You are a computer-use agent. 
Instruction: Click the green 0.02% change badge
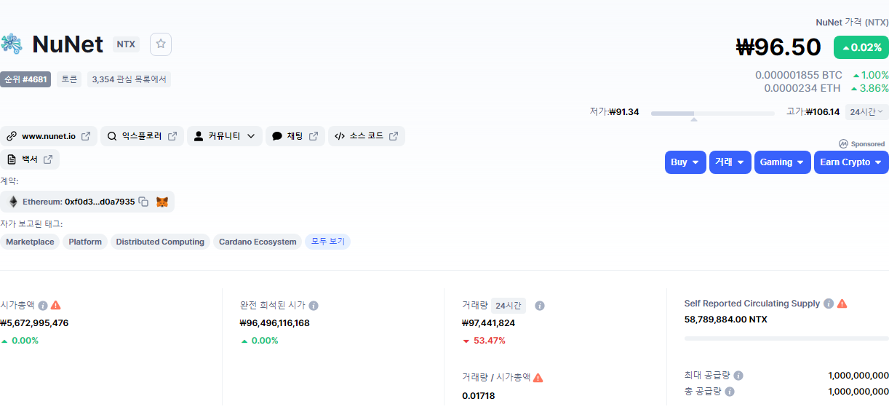click(861, 47)
